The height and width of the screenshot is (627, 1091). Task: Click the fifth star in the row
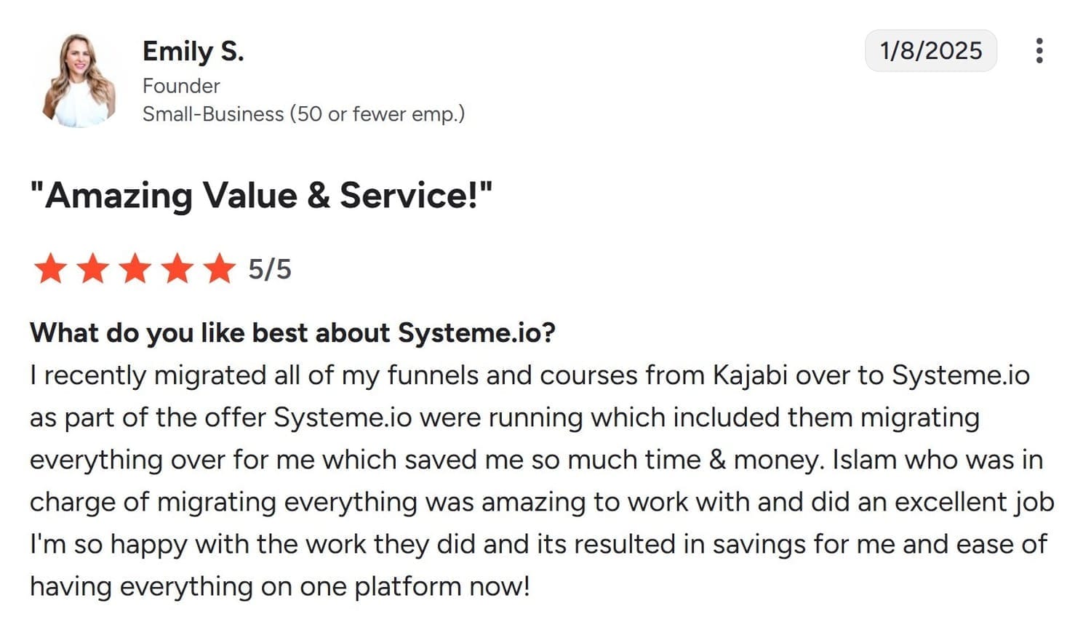tap(219, 269)
